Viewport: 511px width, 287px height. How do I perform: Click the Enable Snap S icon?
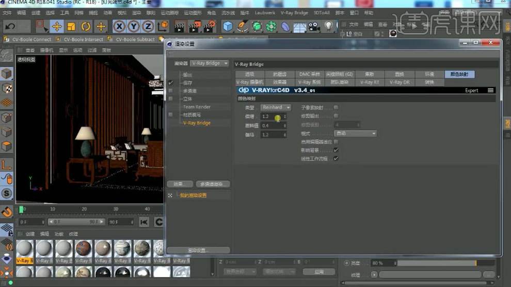click(x=7, y=193)
